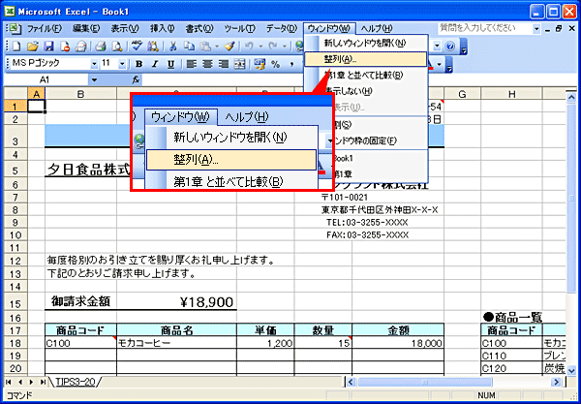
Task: Apply Currency style icon
Action: pos(260,64)
